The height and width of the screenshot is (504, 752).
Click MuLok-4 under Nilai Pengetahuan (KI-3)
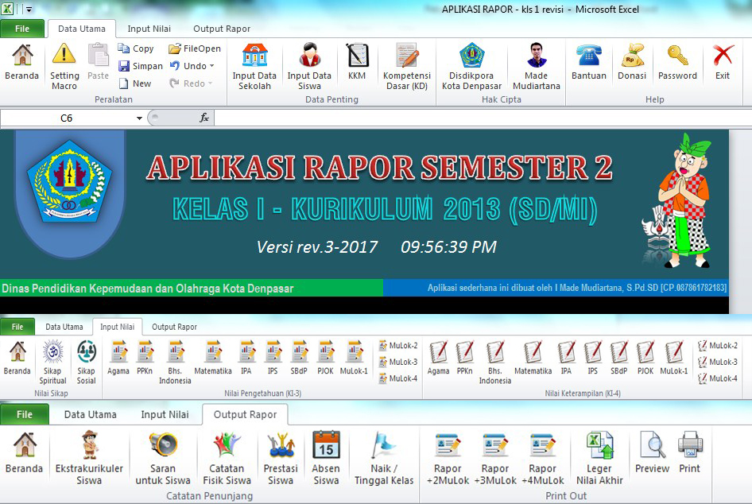click(x=398, y=378)
